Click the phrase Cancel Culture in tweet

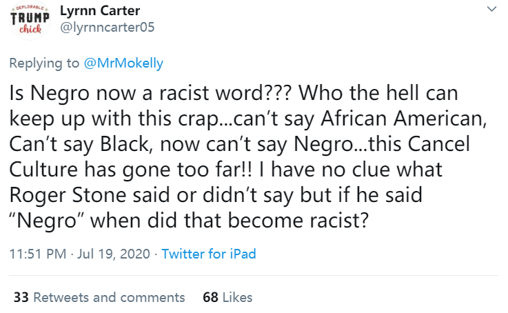(239, 156)
